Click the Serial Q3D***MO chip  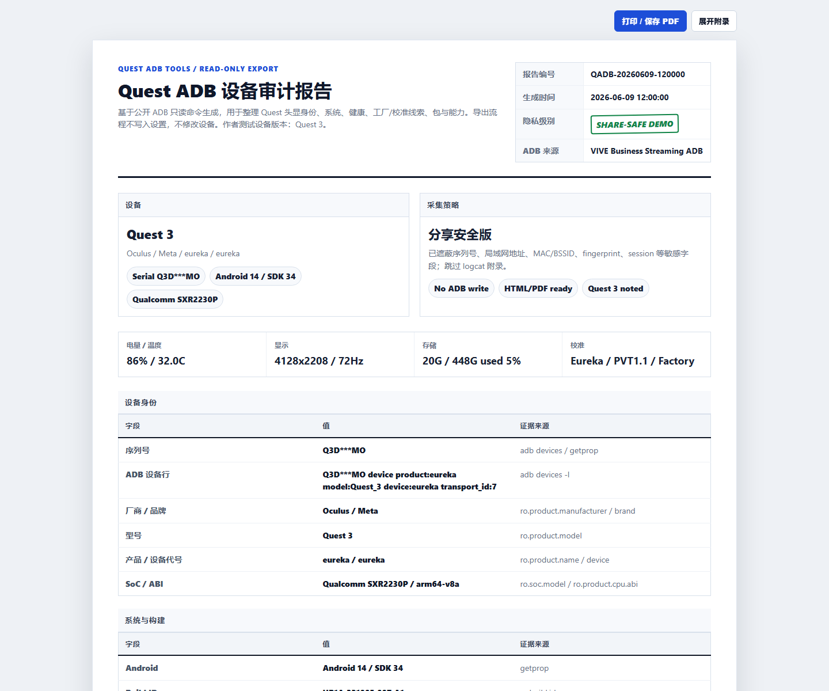[x=166, y=276]
